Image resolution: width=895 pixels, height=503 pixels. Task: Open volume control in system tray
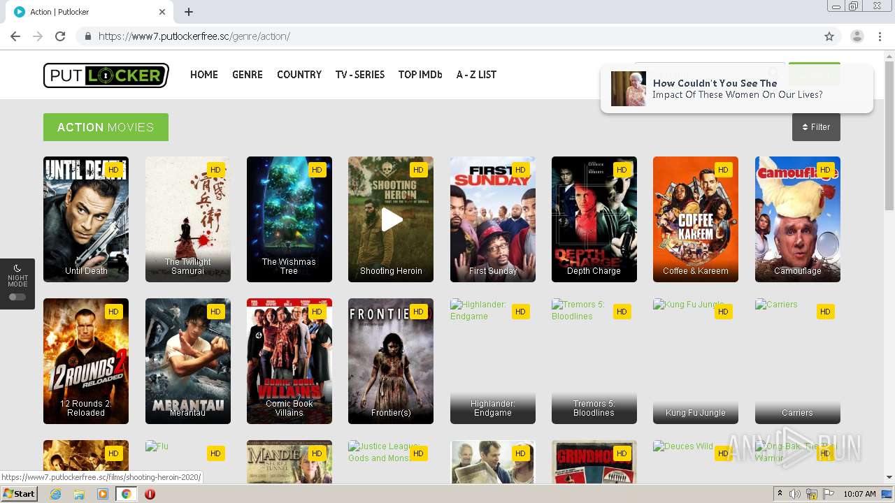pos(795,494)
